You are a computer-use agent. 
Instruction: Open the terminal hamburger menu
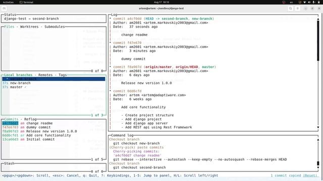click(297, 9)
